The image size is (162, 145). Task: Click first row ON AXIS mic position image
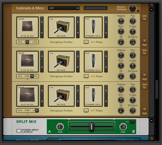61,27
